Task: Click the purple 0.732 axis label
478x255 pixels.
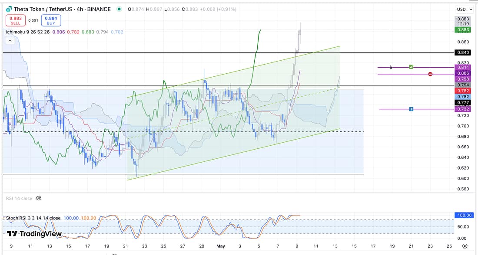Action: pos(463,109)
